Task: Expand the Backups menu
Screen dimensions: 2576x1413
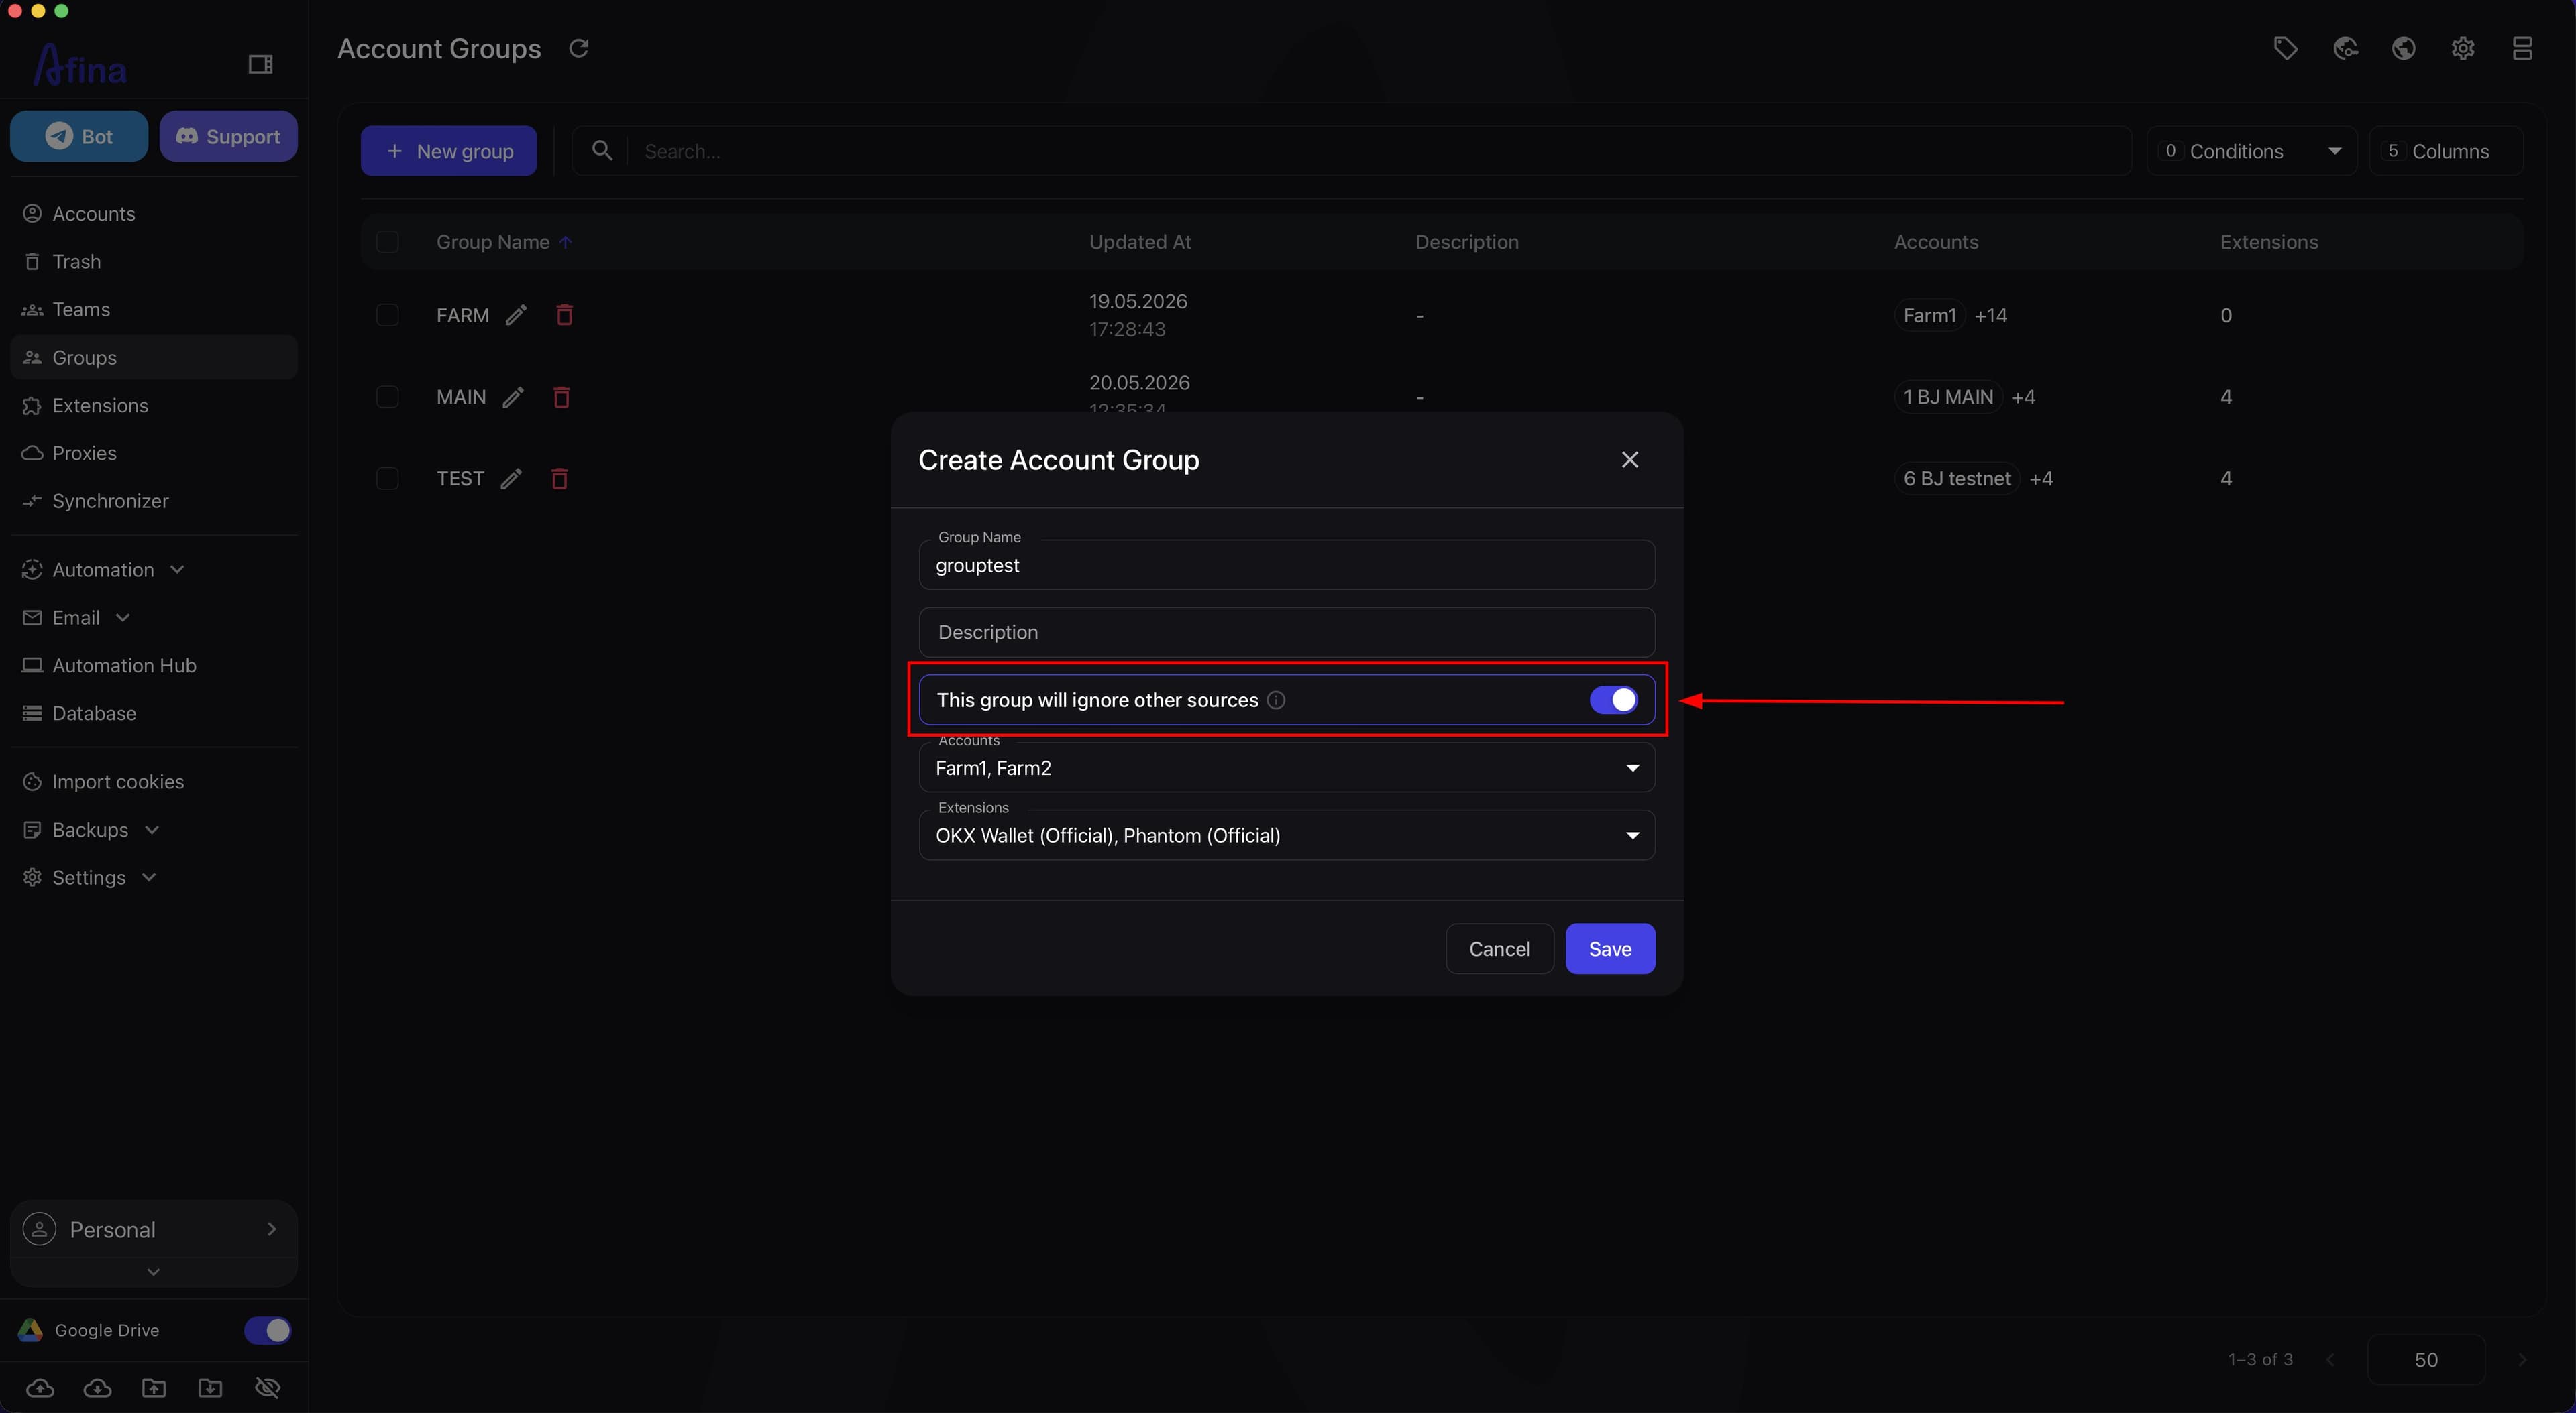Action: [x=90, y=829]
